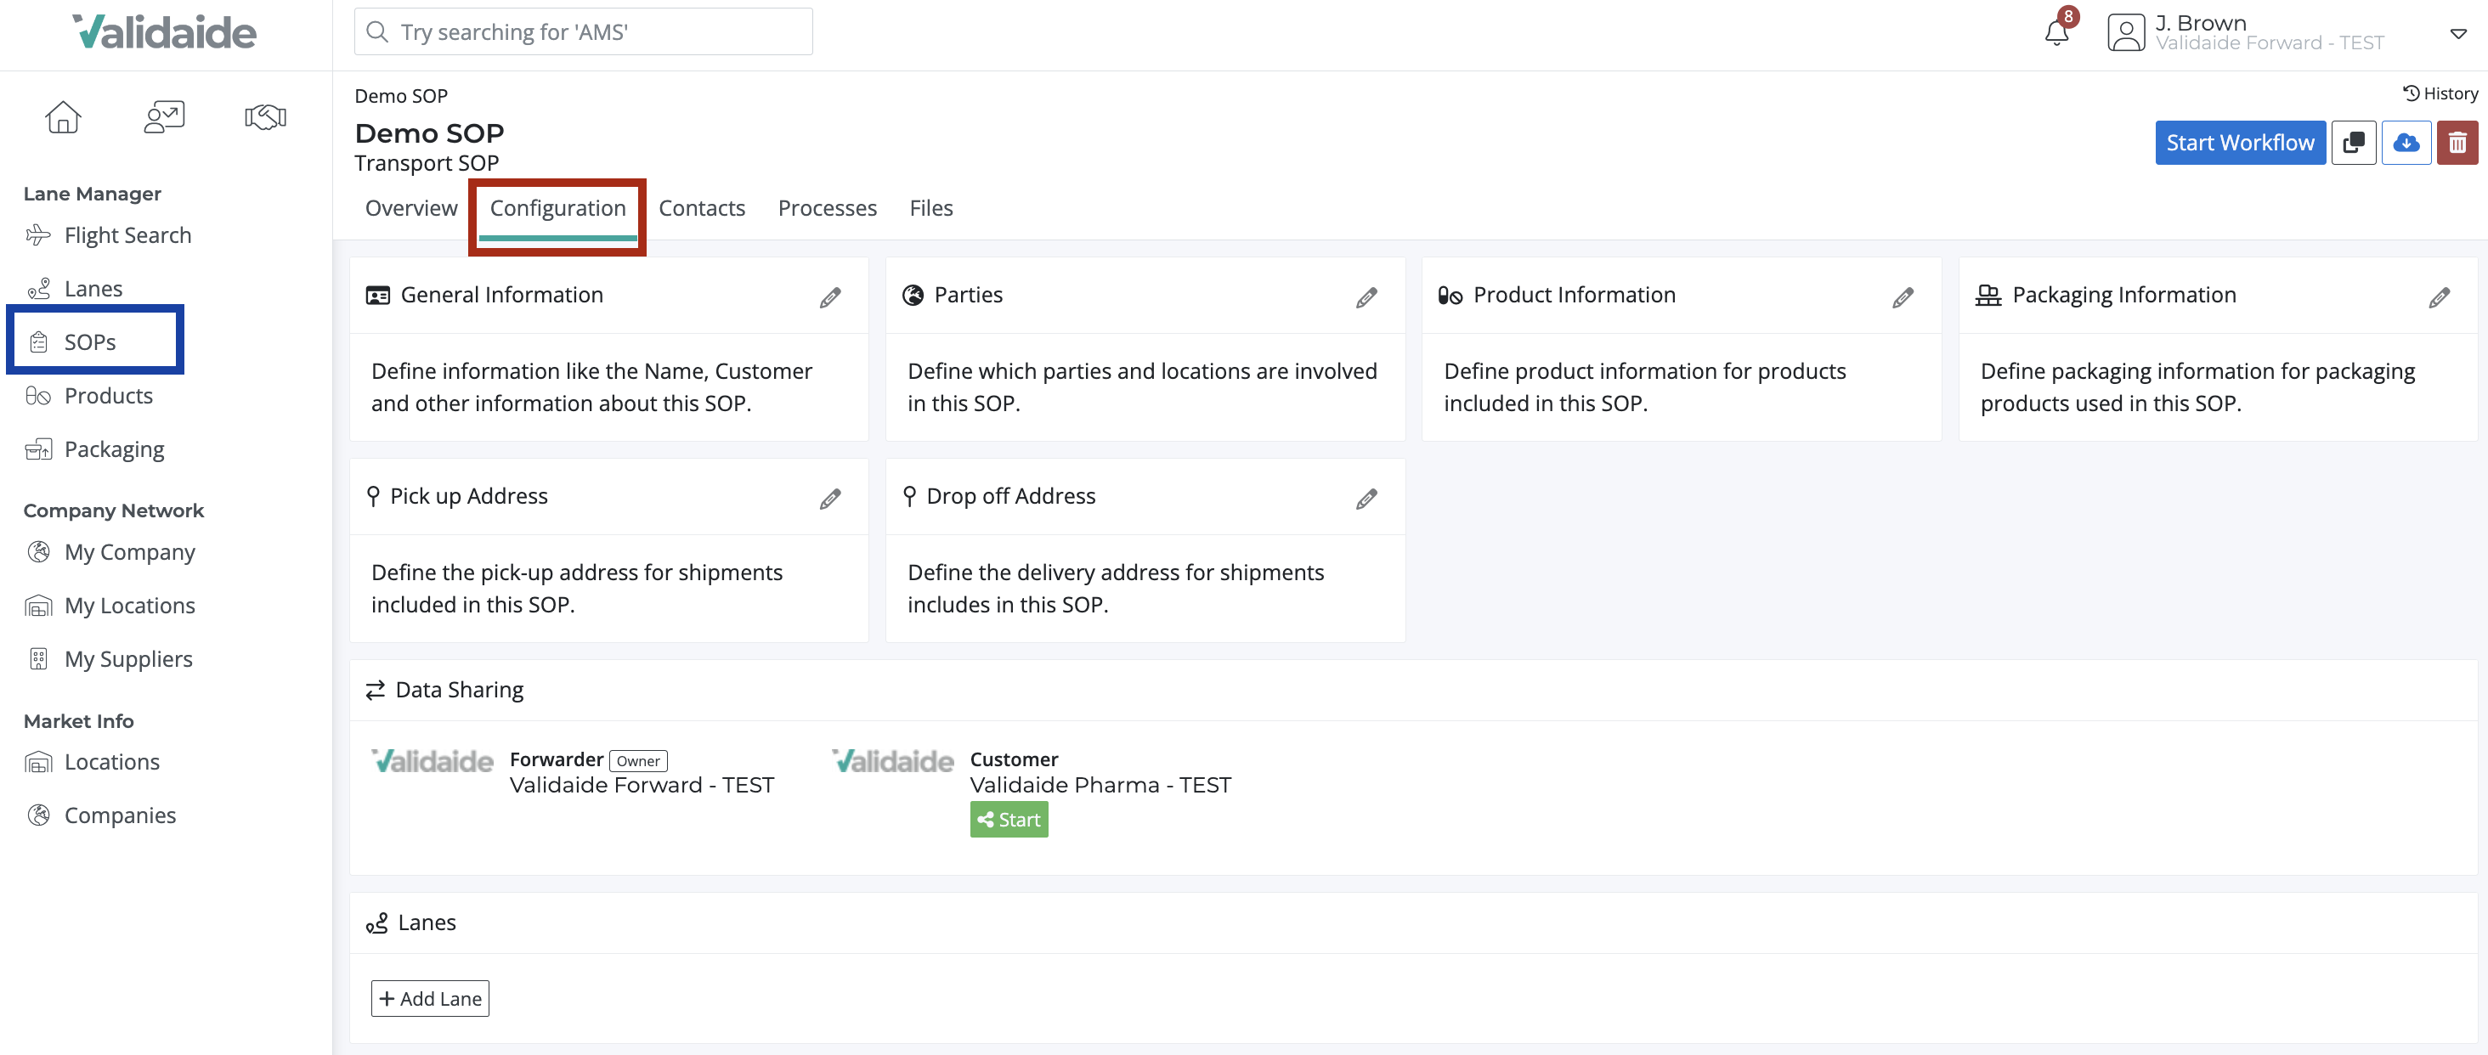Open Companies under Market Info

[120, 815]
